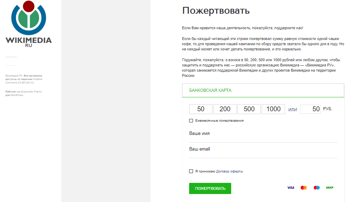356x202 pixels.
Task: Visit the WordPress link in sidebar
Action: point(17,95)
